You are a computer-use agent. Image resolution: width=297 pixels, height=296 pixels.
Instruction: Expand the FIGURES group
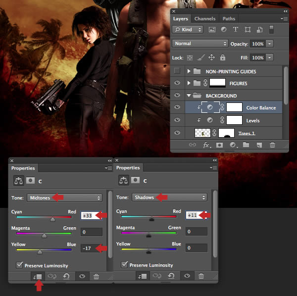pyautogui.click(x=189, y=83)
